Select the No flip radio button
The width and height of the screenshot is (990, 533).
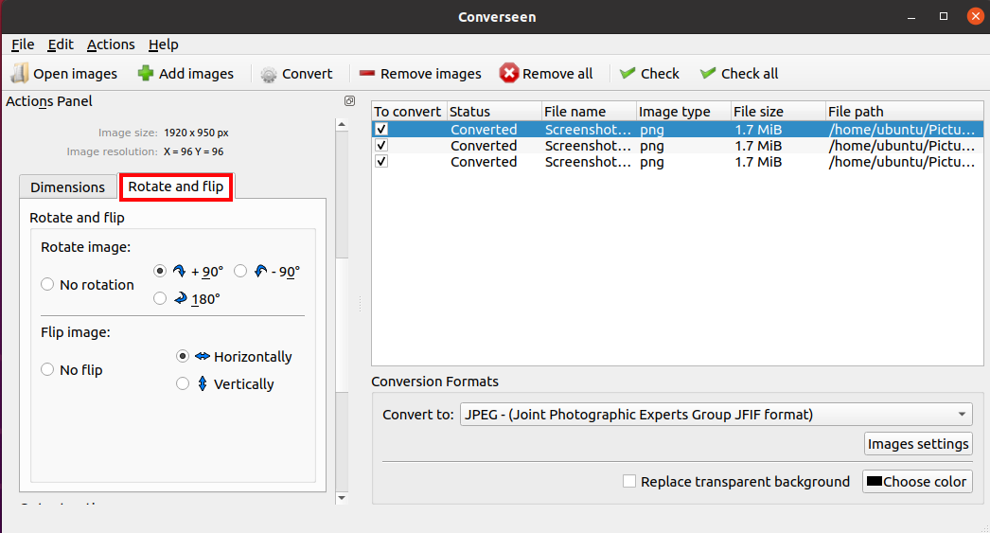47,369
